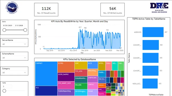172x96 pixels.
Task: Select the ESC_R... treemap tile
Action: 102,80
